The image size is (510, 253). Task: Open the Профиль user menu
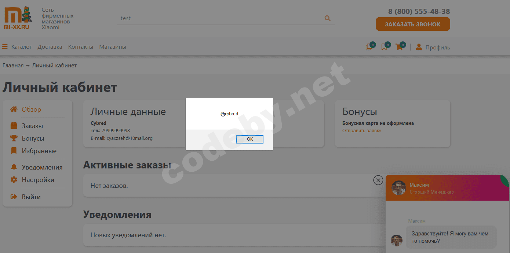tap(433, 47)
